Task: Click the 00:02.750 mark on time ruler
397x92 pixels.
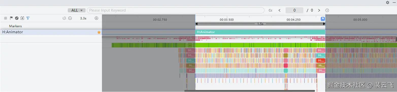Action: coord(160,20)
